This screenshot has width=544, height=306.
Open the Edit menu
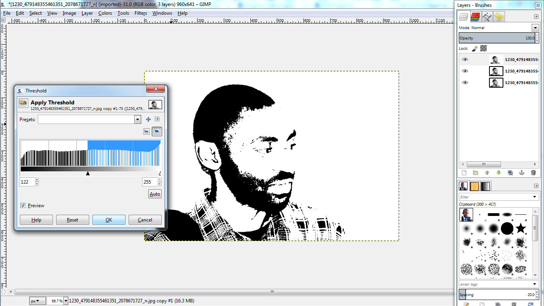[x=20, y=13]
